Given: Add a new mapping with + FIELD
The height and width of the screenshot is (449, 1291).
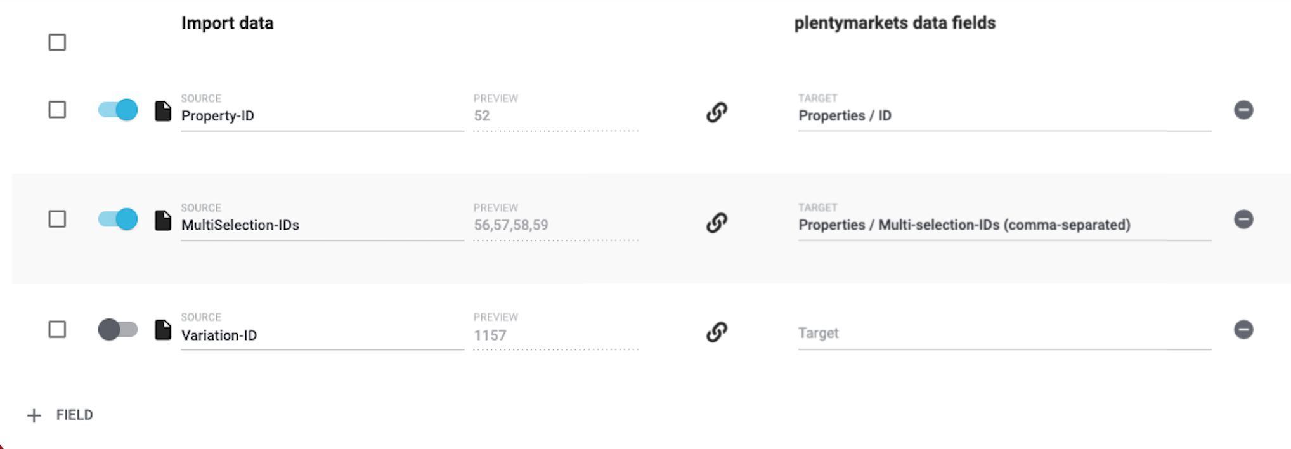Looking at the screenshot, I should click(x=61, y=415).
